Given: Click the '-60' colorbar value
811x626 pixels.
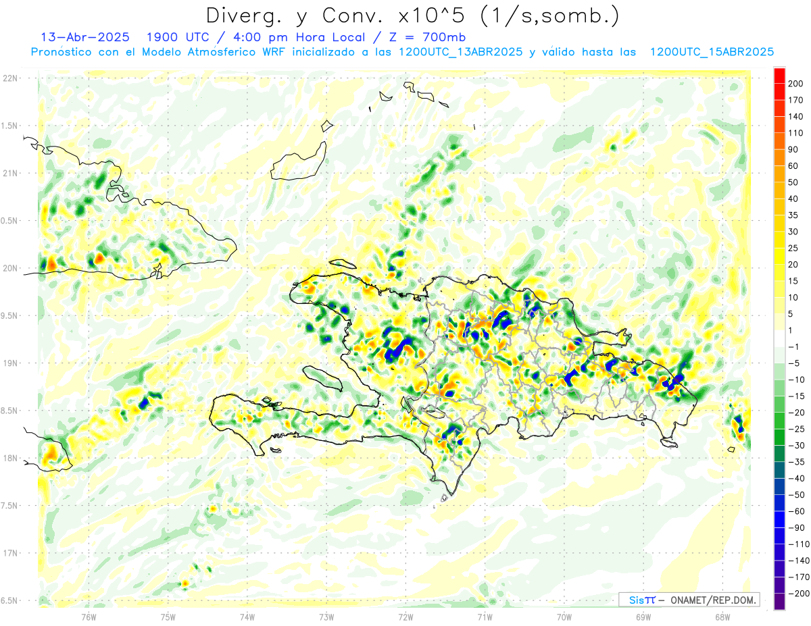Looking at the screenshot, I should 796,511.
